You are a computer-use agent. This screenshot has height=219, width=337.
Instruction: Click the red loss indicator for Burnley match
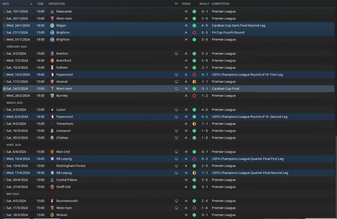(x=194, y=96)
